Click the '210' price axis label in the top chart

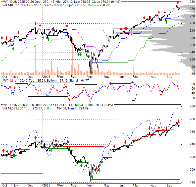[192, 52]
